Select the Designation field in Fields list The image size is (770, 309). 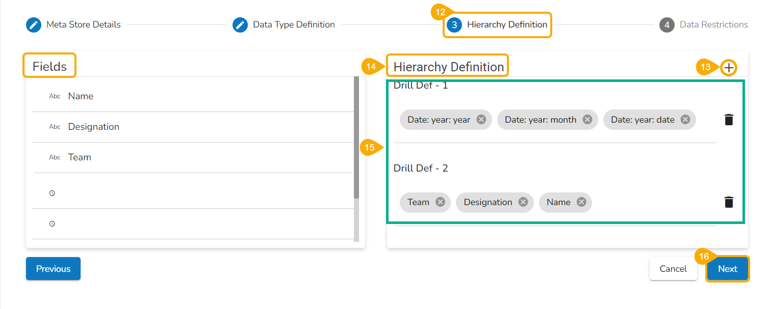click(x=93, y=127)
